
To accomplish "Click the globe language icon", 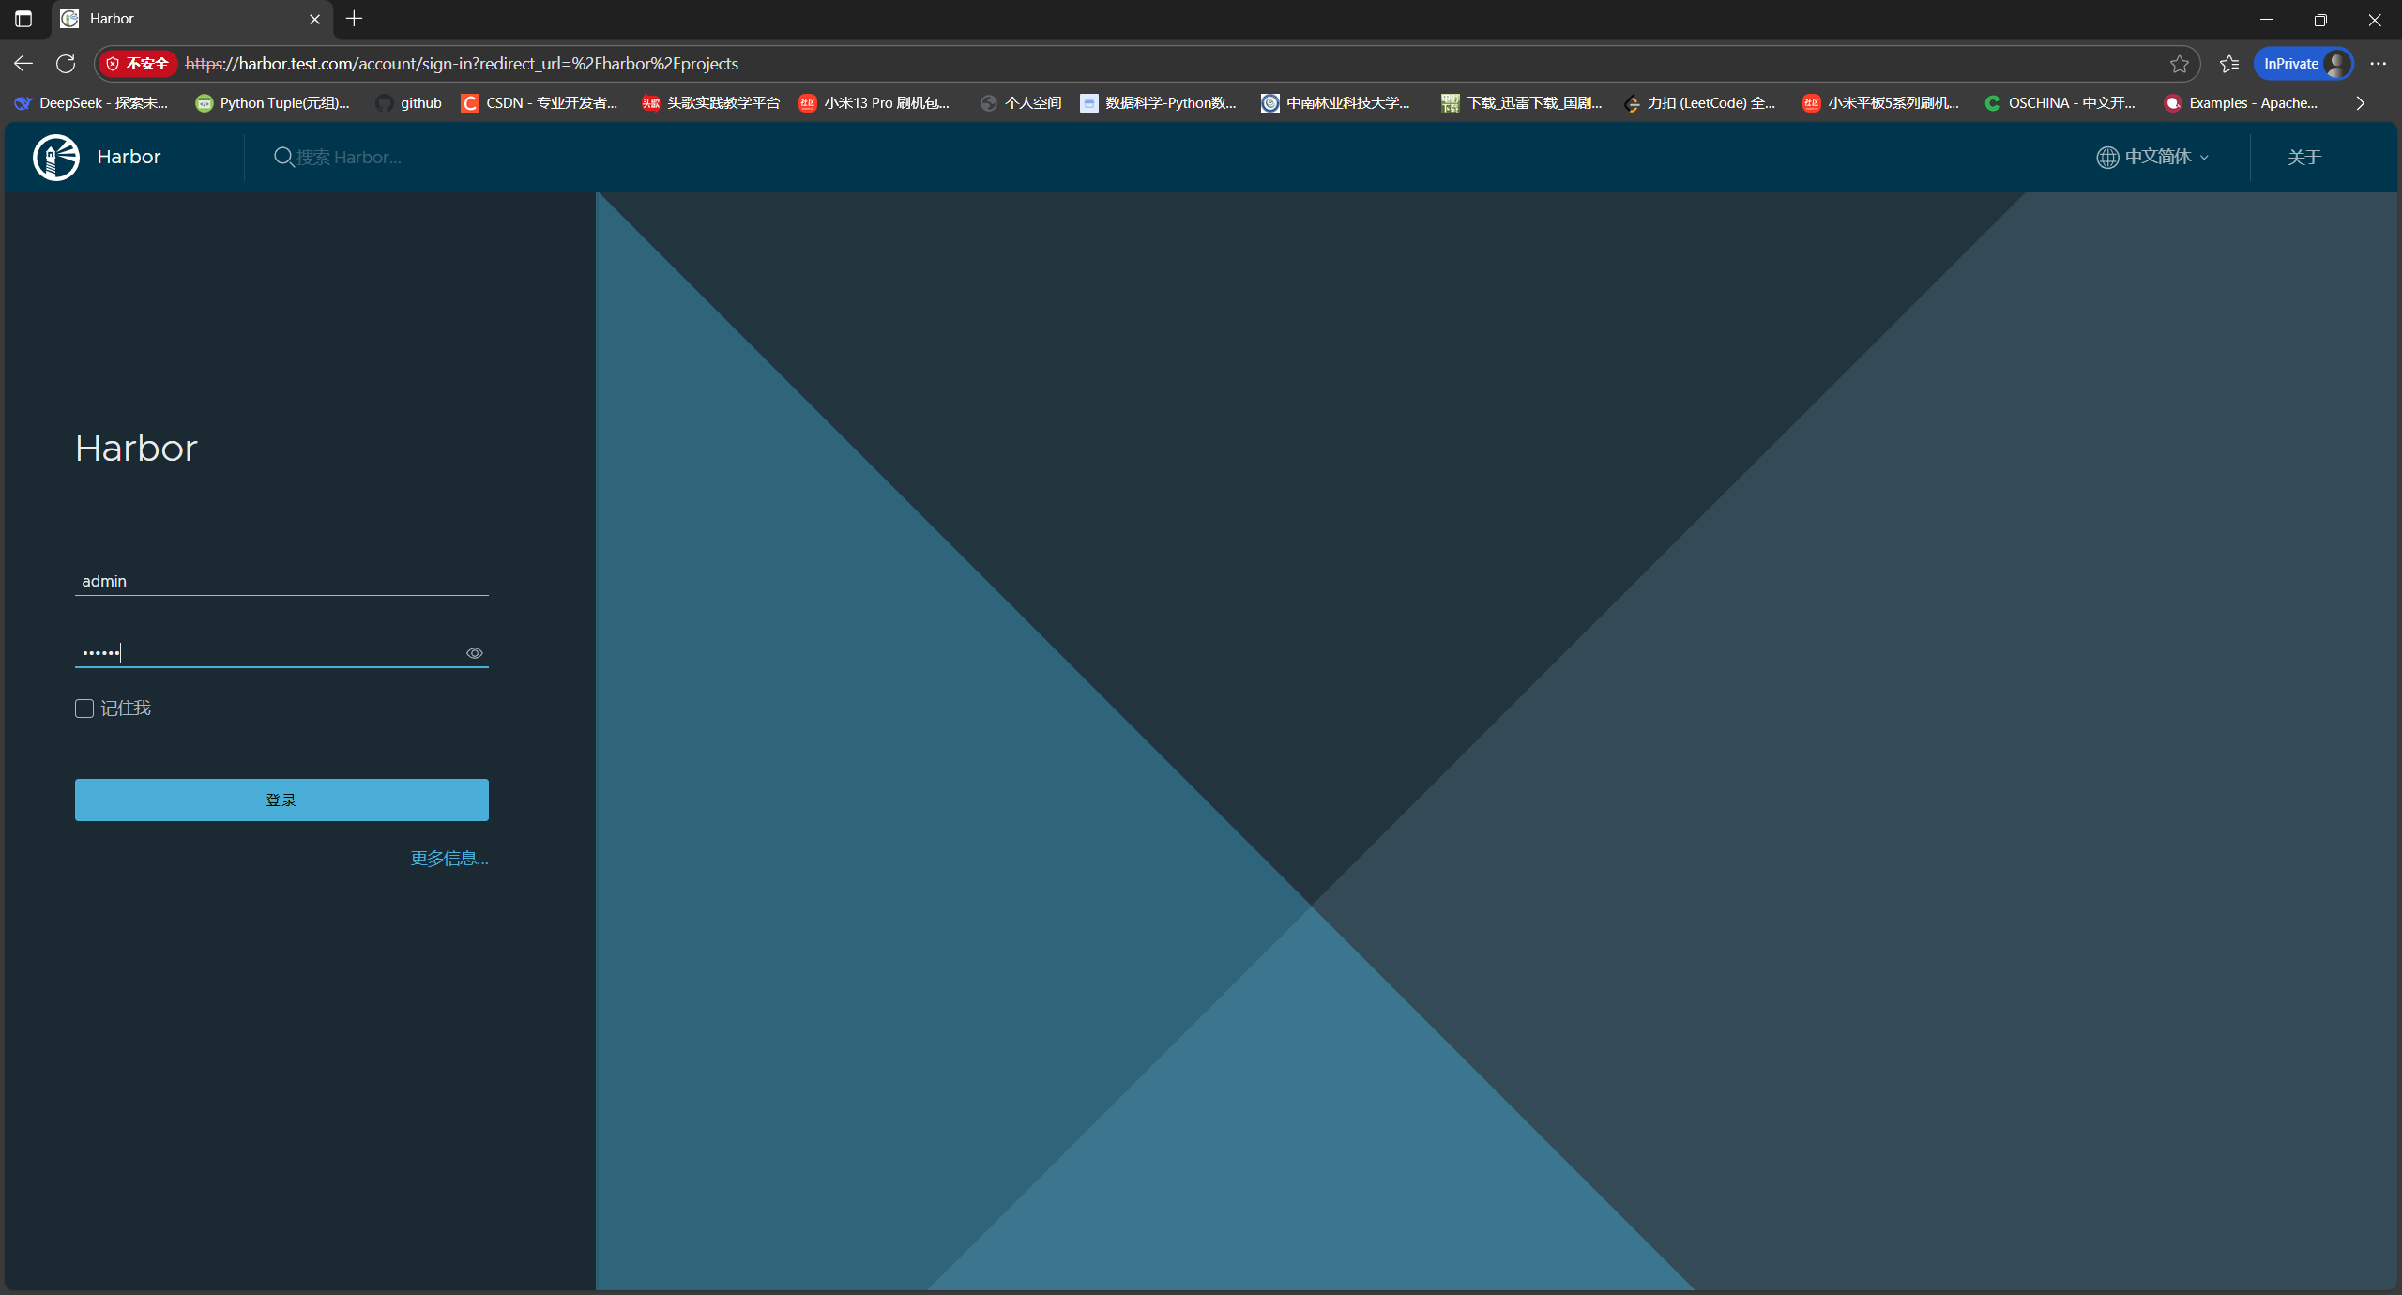I will click(x=2107, y=157).
